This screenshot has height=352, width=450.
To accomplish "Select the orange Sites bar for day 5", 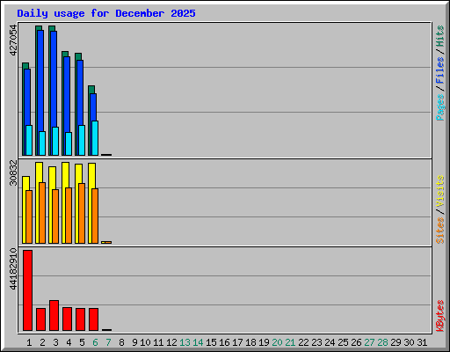I will (x=82, y=213).
